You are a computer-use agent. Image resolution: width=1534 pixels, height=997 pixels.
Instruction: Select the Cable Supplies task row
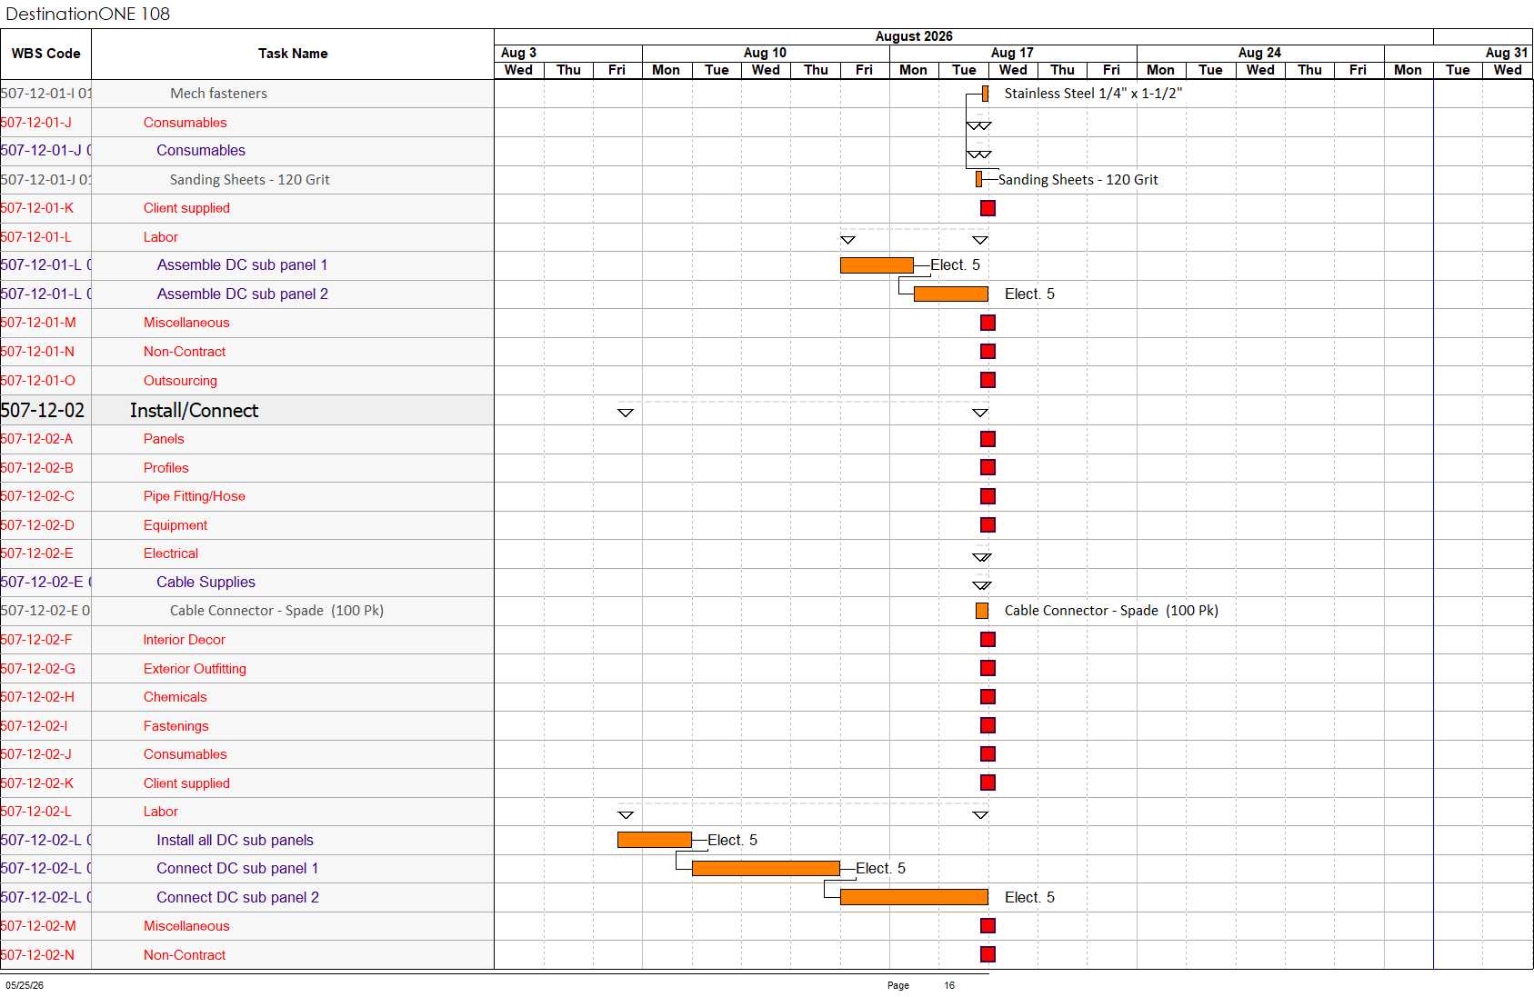coord(247,583)
